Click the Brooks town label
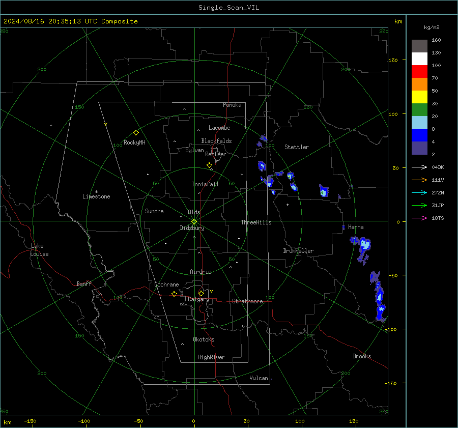The height and width of the screenshot is (428, 458). (362, 356)
